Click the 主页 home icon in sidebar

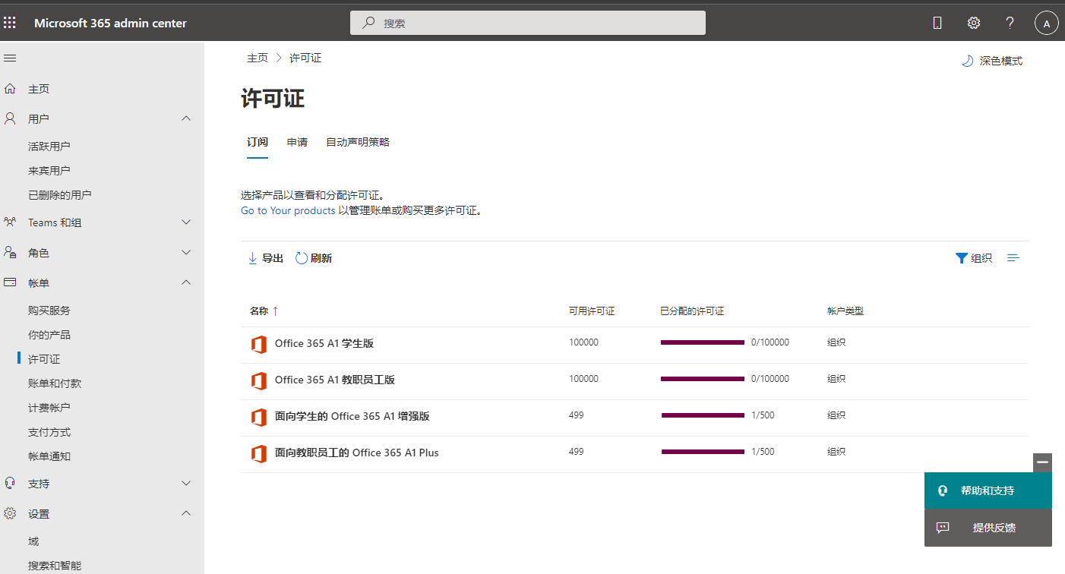10,89
